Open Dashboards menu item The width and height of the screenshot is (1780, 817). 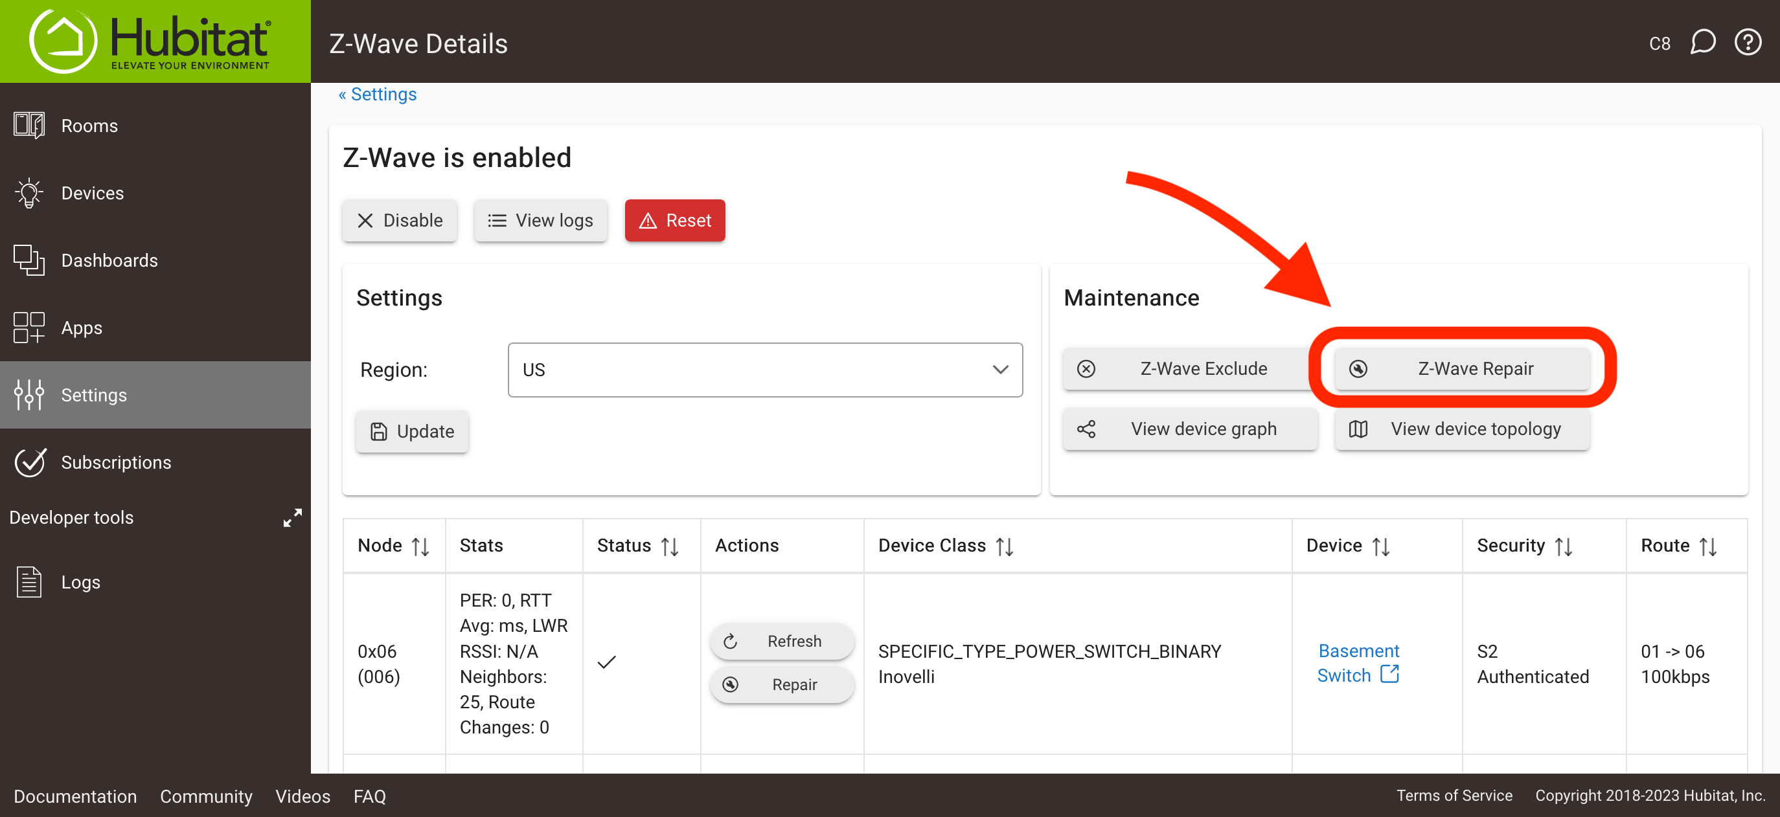tap(155, 260)
